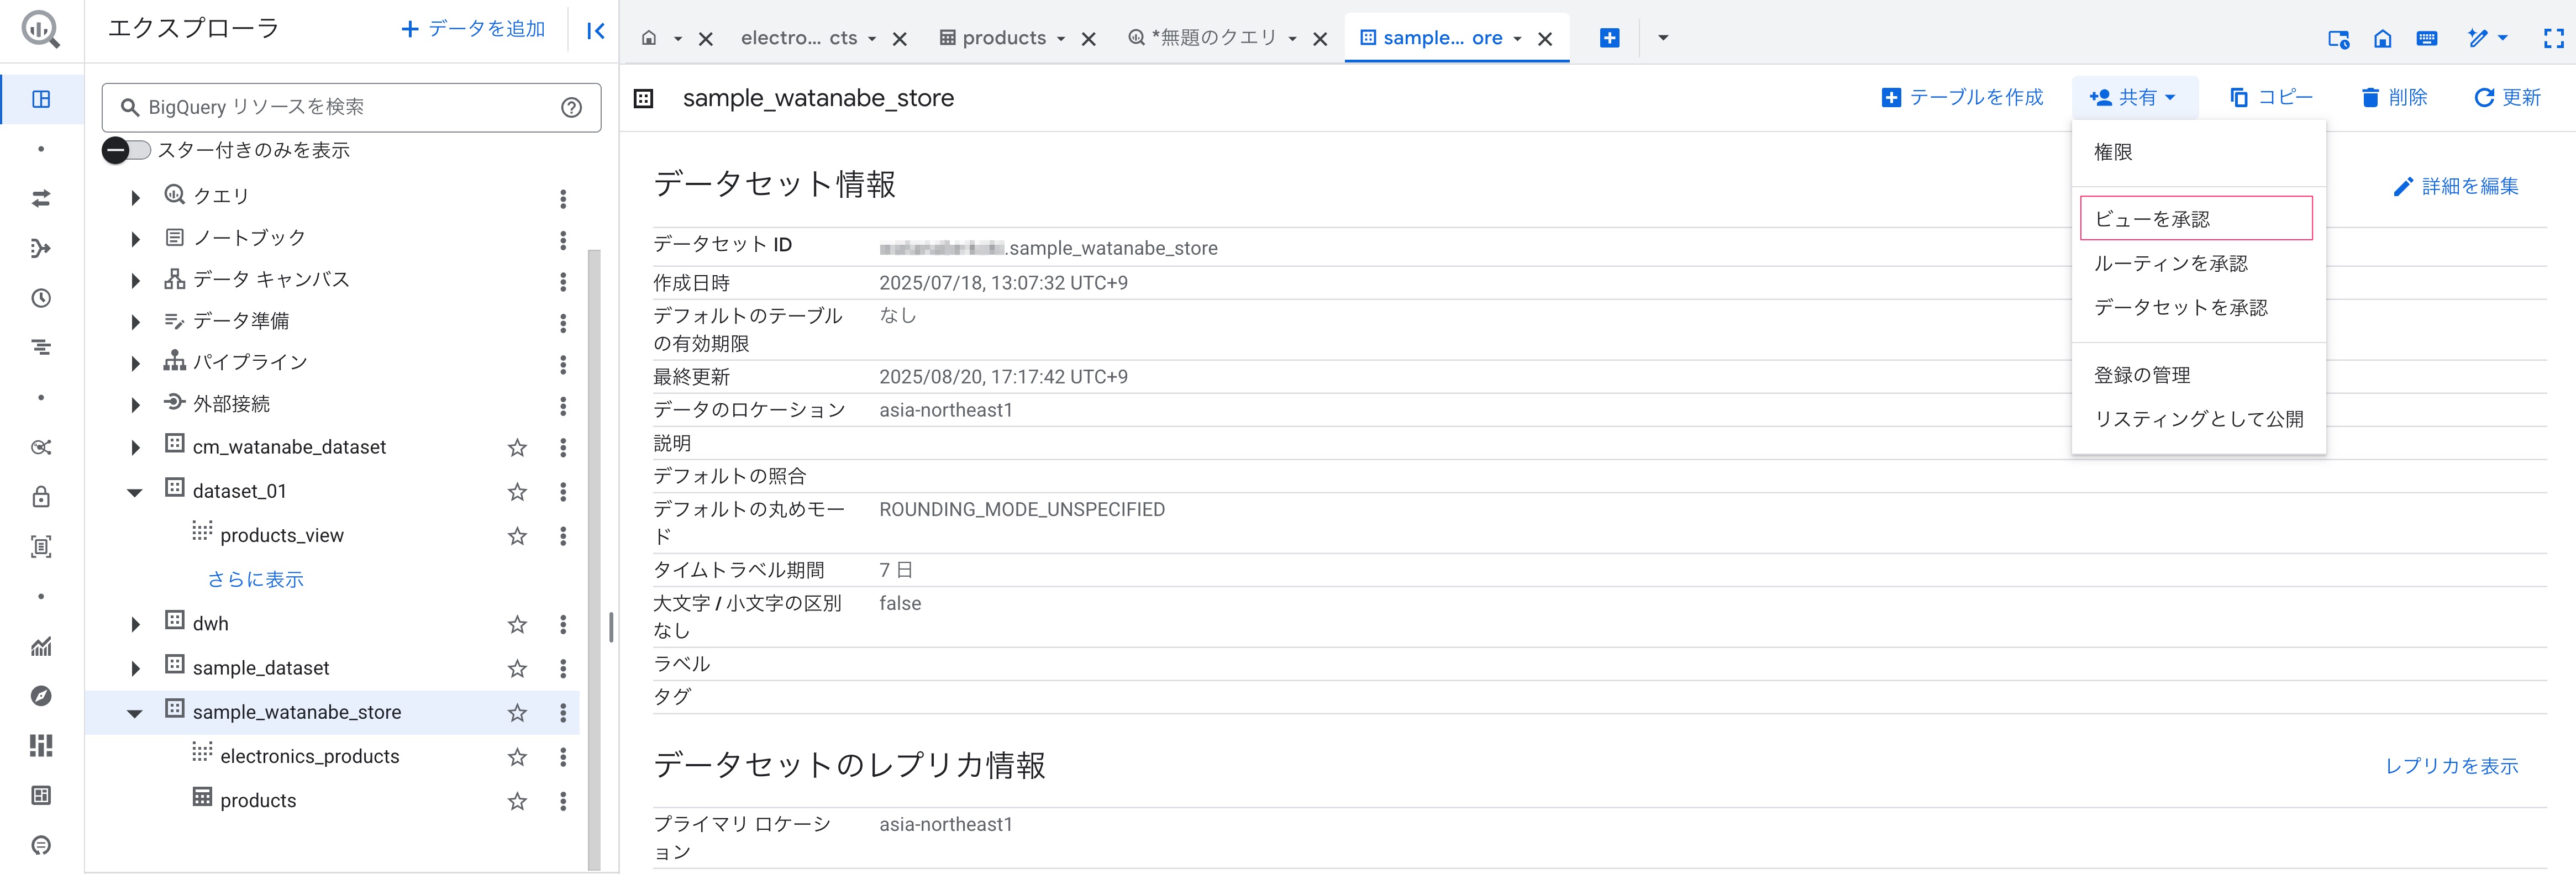The height and width of the screenshot is (874, 2576).
Task: Star the sample_dataset dataset
Action: [x=517, y=668]
